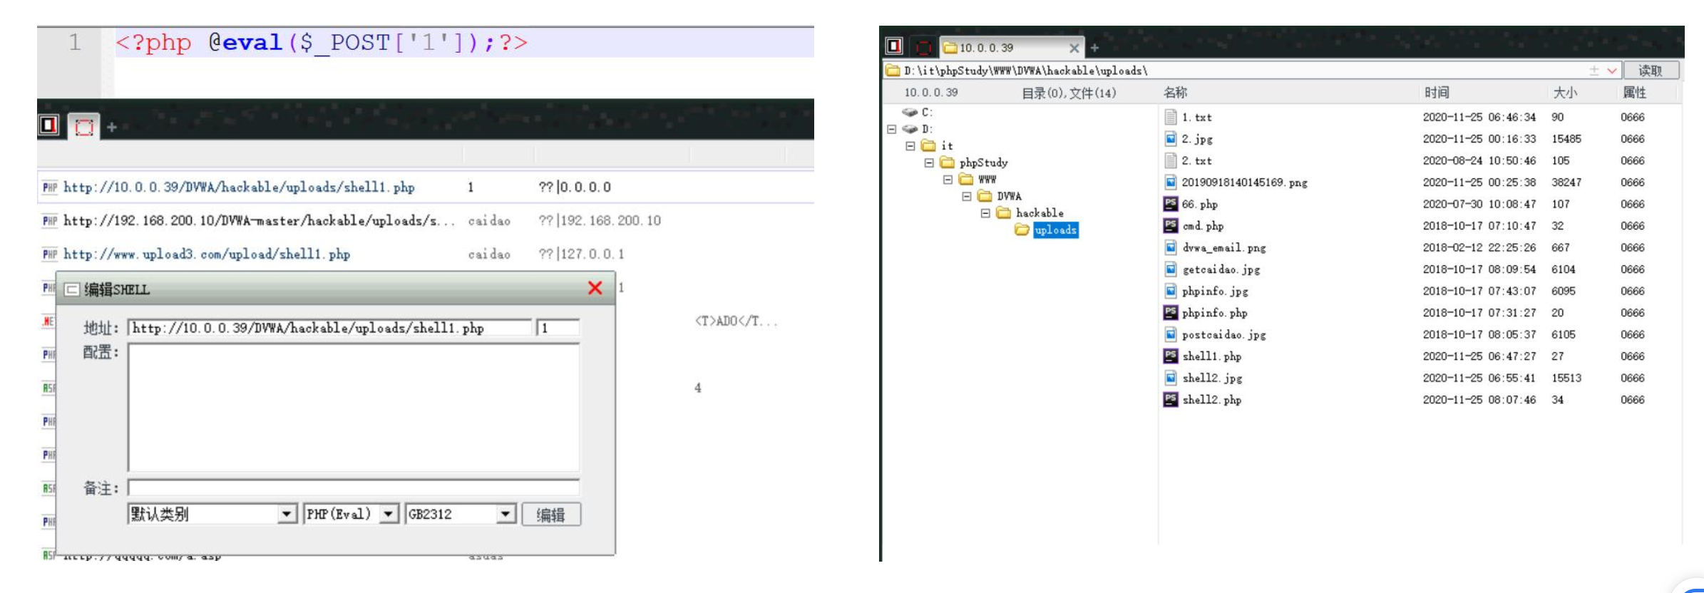Click the phpStudy folder icon
This screenshot has width=1704, height=593.
coord(947,163)
